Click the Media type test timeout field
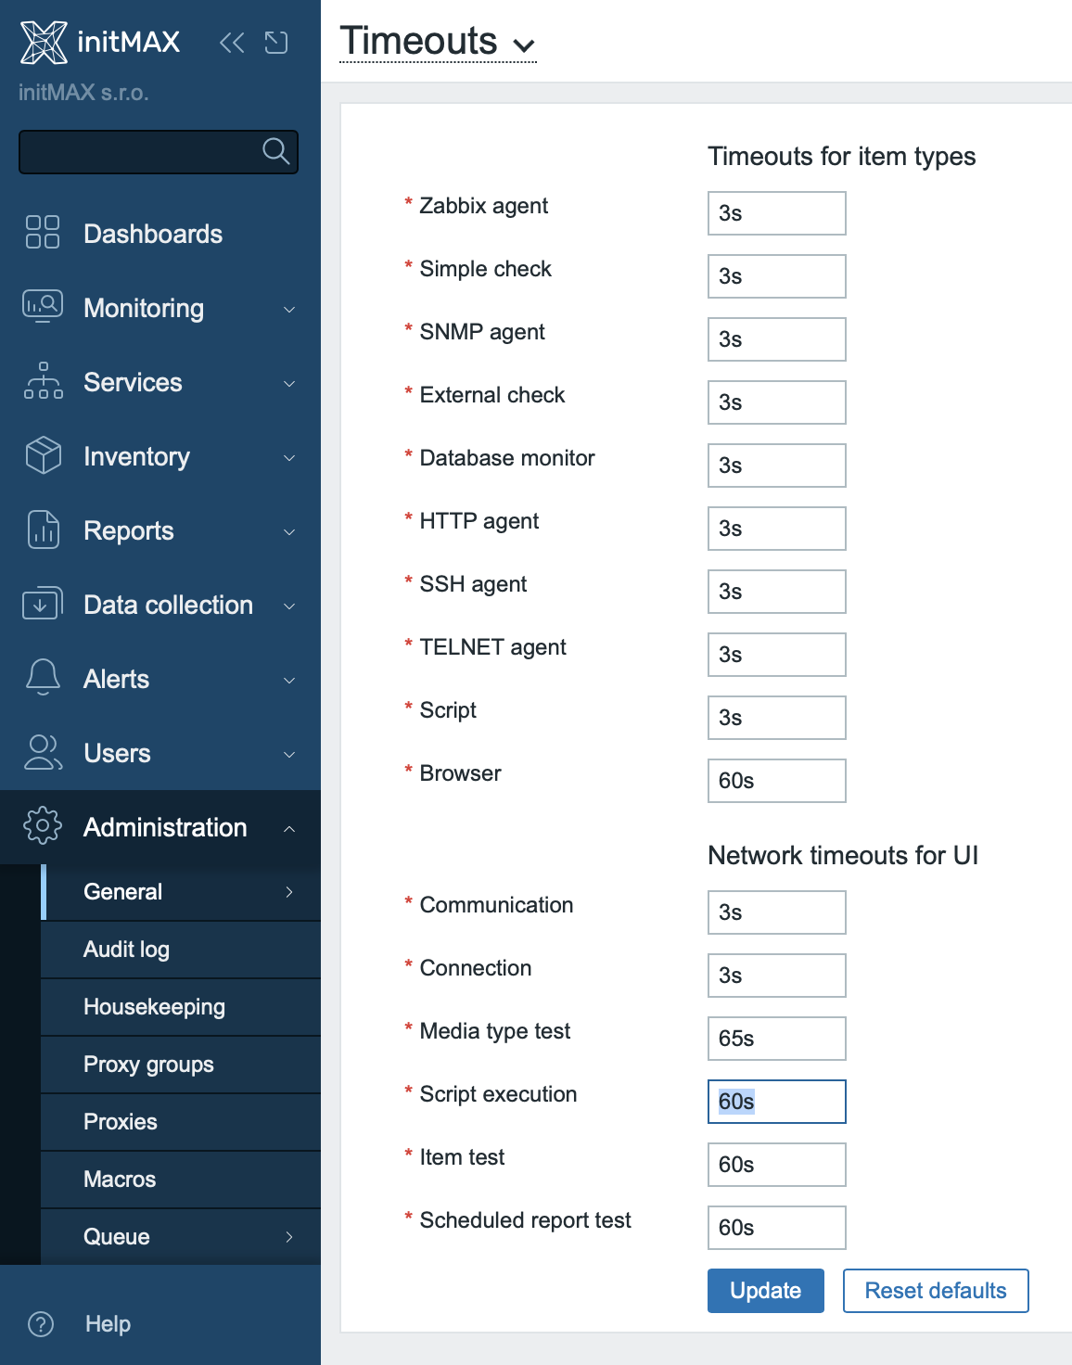This screenshot has width=1072, height=1365. click(777, 1039)
